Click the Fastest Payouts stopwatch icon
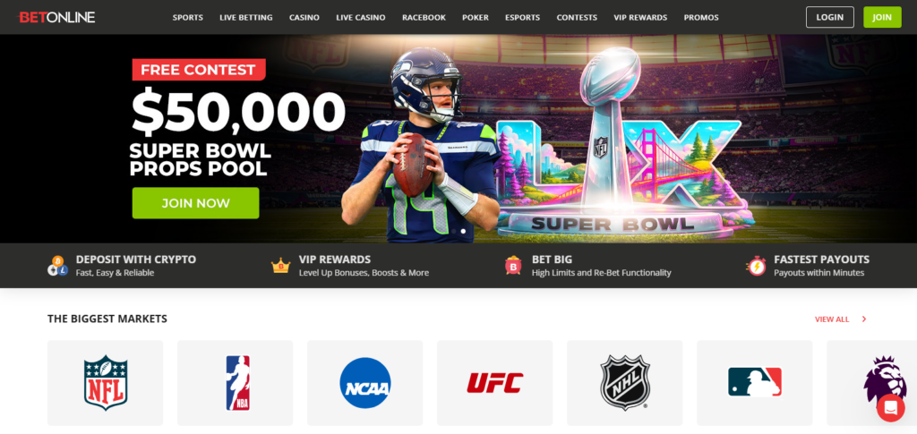This screenshot has width=917, height=434. (756, 266)
